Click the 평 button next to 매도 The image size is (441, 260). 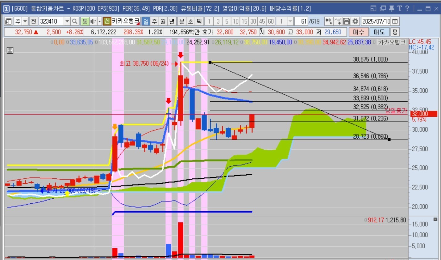395,32
